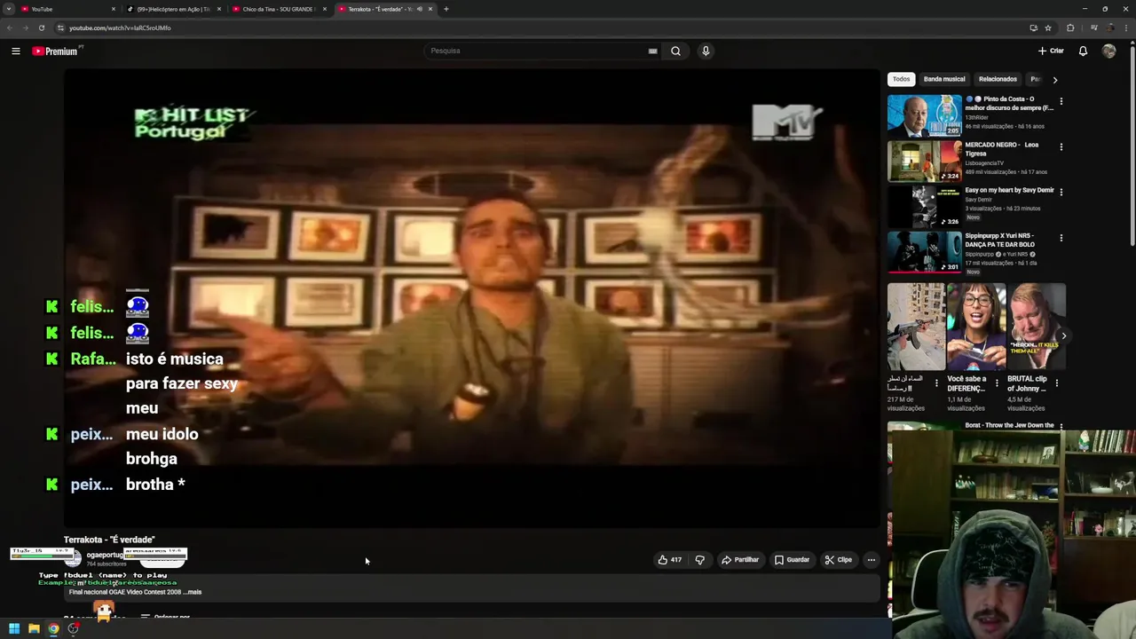Open Chrome profile avatar
The image size is (1136, 639).
pos(1110,28)
